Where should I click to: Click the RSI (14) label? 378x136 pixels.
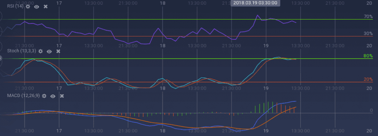(x=16, y=6)
